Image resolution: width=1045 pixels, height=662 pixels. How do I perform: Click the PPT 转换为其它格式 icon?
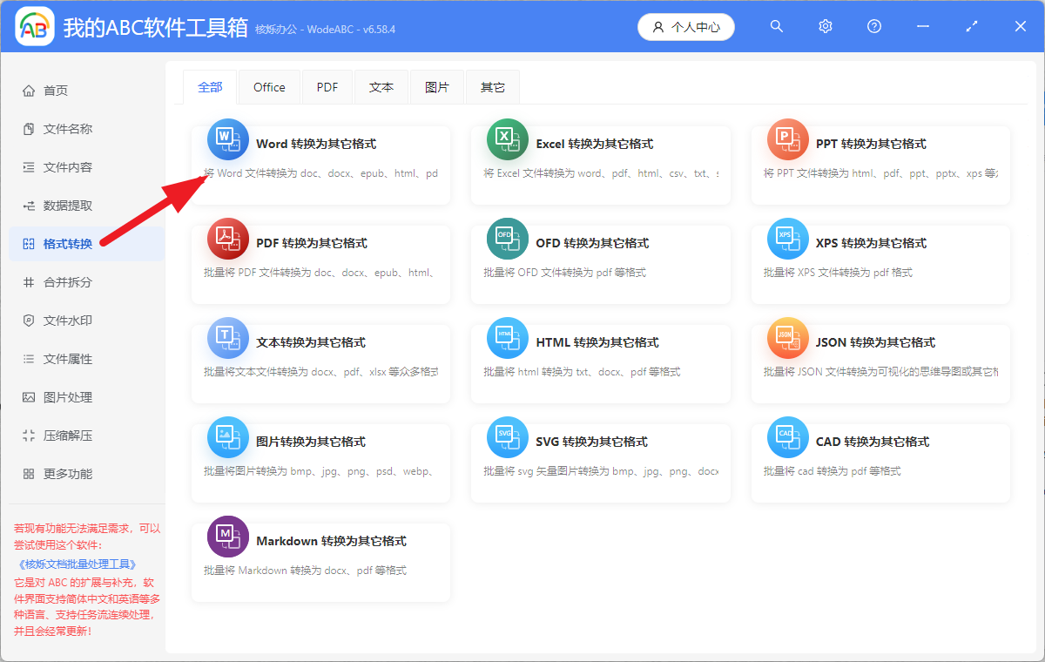point(787,139)
